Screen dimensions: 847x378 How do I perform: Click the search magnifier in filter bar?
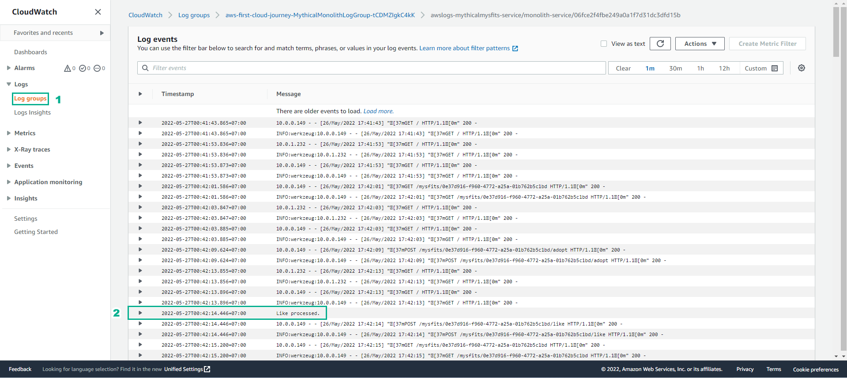(x=145, y=68)
